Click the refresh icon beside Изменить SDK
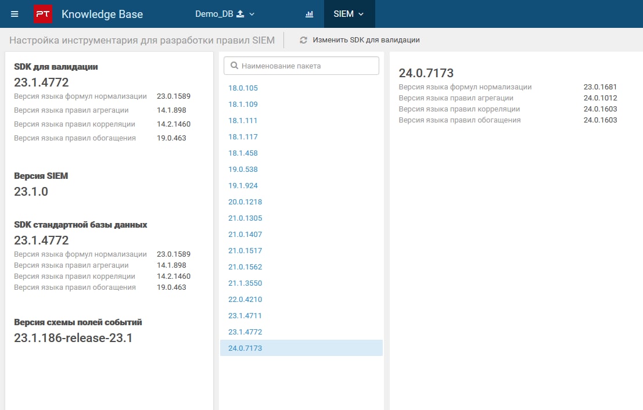The height and width of the screenshot is (410, 643). tap(303, 39)
